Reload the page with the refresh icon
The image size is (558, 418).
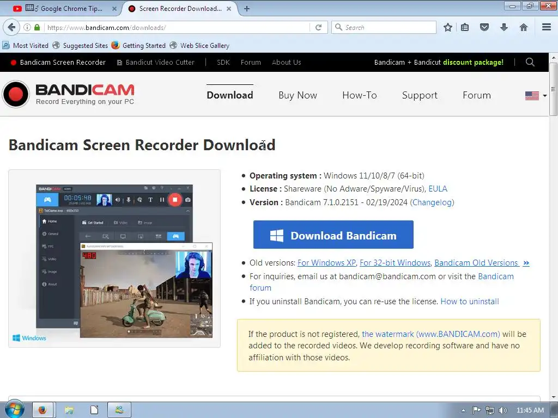[318, 27]
